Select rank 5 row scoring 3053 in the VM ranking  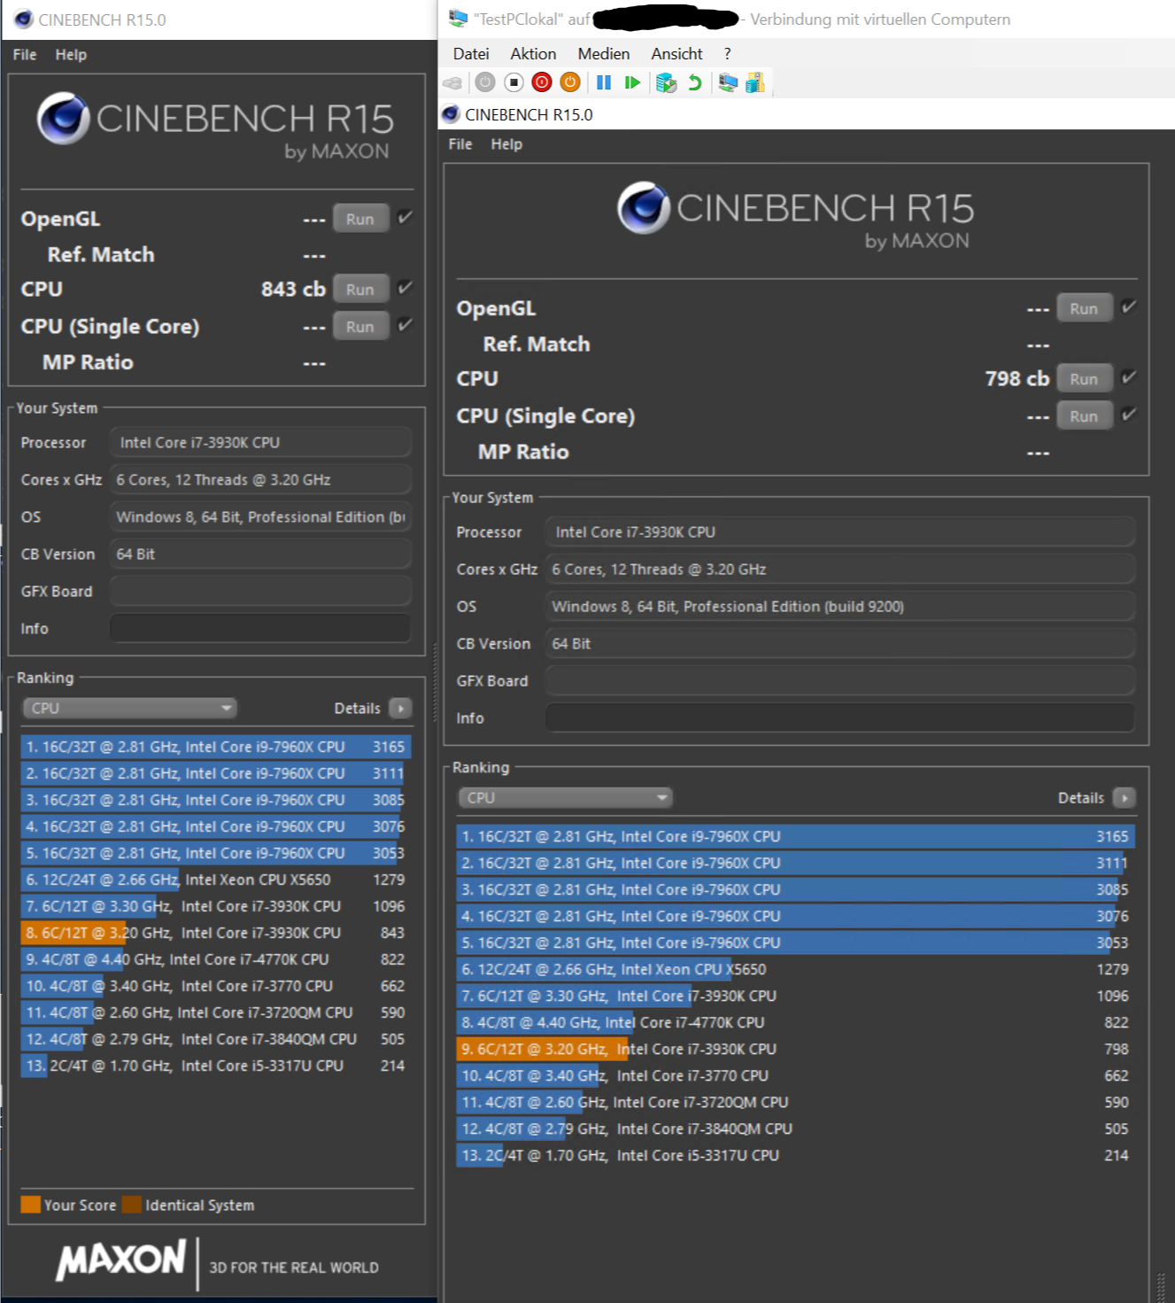796,942
